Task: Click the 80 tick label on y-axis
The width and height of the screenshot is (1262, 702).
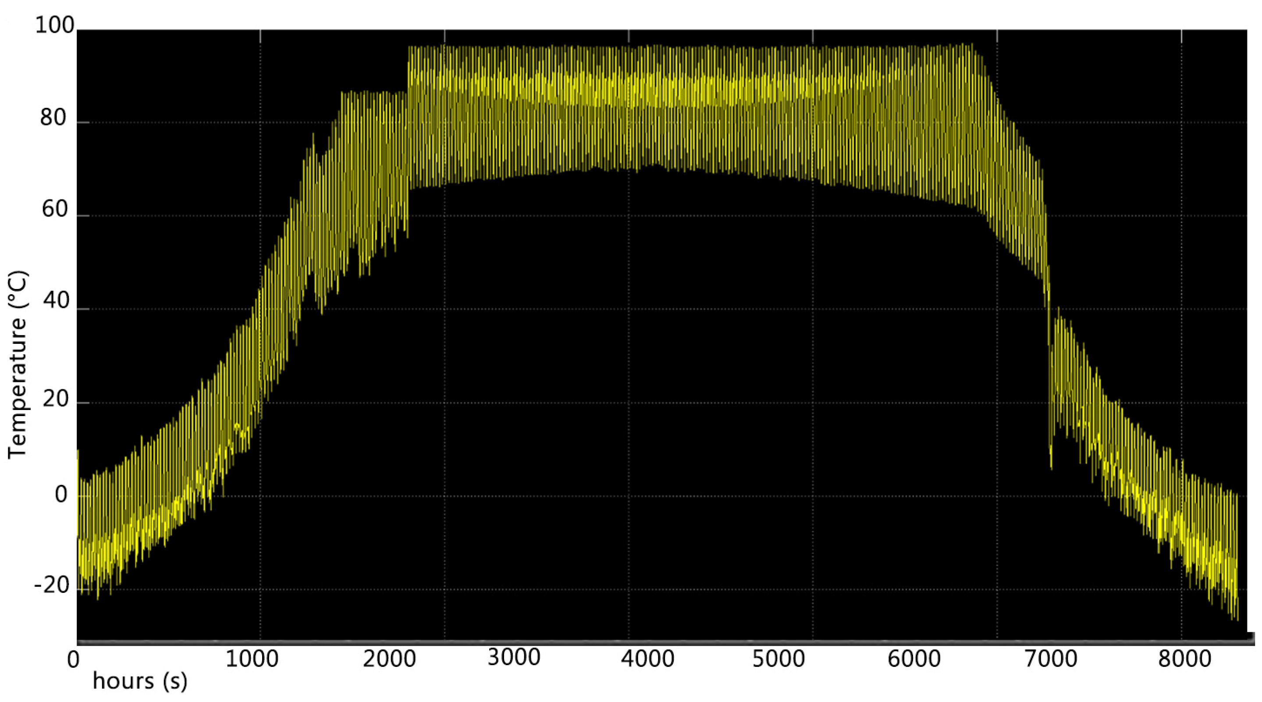Action: (x=53, y=118)
